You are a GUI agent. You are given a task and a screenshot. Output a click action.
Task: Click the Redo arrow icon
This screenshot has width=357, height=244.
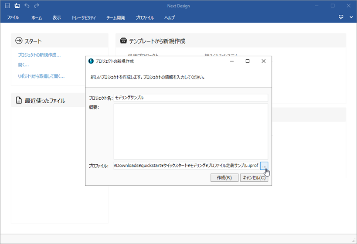(37, 6)
